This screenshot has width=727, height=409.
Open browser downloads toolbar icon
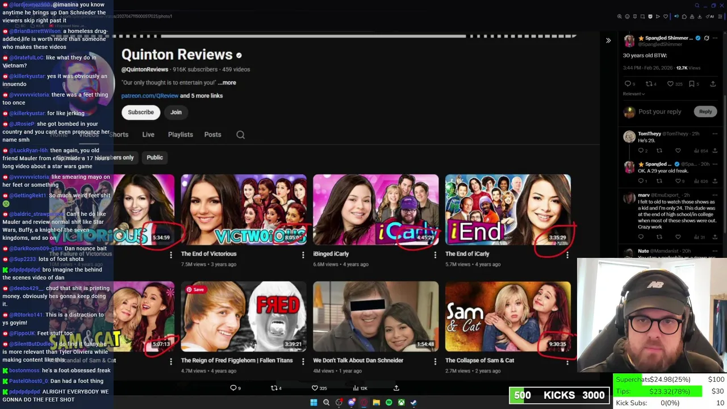700,16
